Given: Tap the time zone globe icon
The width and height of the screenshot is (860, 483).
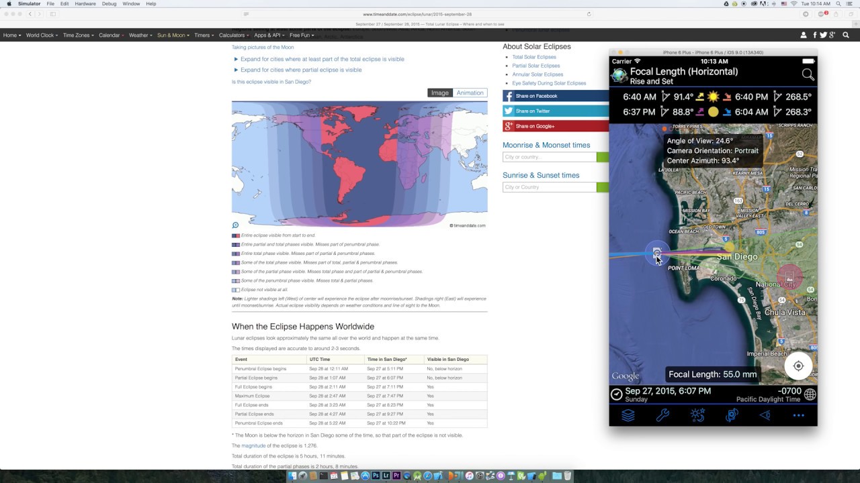Looking at the screenshot, I should pos(810,394).
